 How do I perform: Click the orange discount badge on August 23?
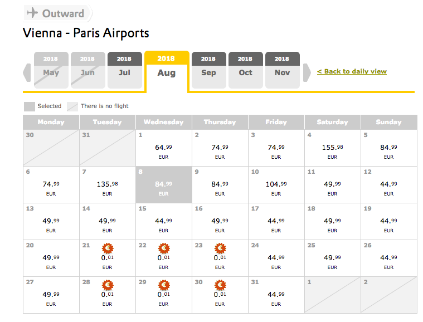click(220, 248)
